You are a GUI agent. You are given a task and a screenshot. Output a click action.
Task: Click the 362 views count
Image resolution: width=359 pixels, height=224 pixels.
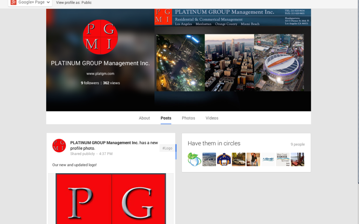(111, 83)
